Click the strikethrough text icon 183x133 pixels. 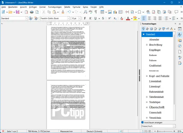pos(102,18)
